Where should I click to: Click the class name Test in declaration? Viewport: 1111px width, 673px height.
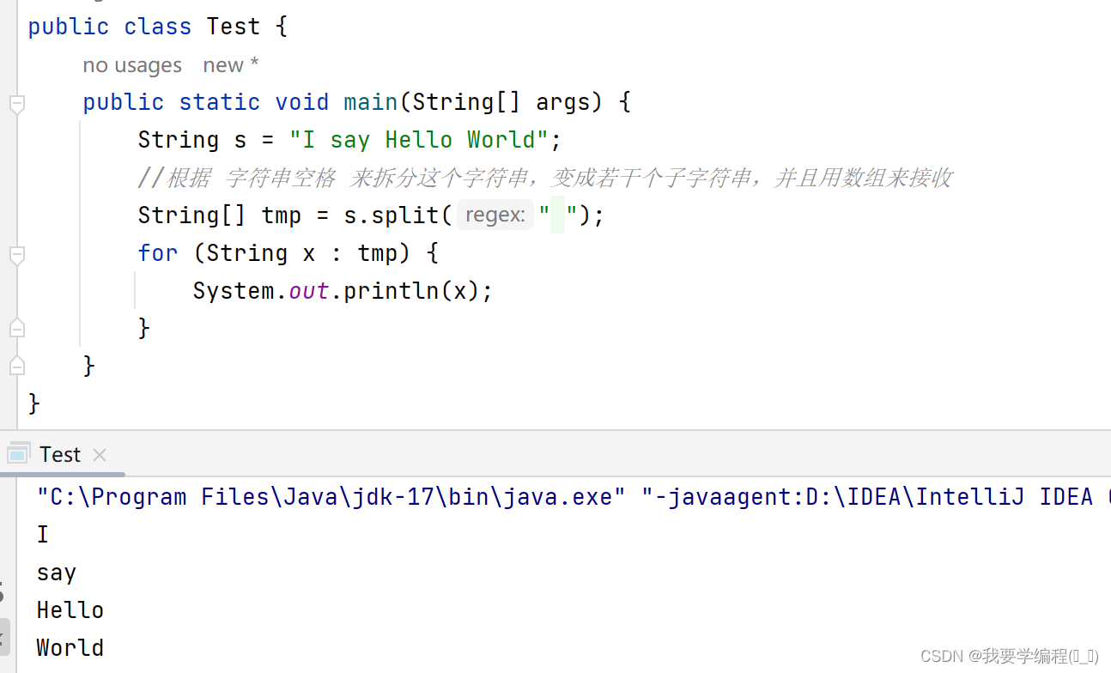tap(233, 27)
